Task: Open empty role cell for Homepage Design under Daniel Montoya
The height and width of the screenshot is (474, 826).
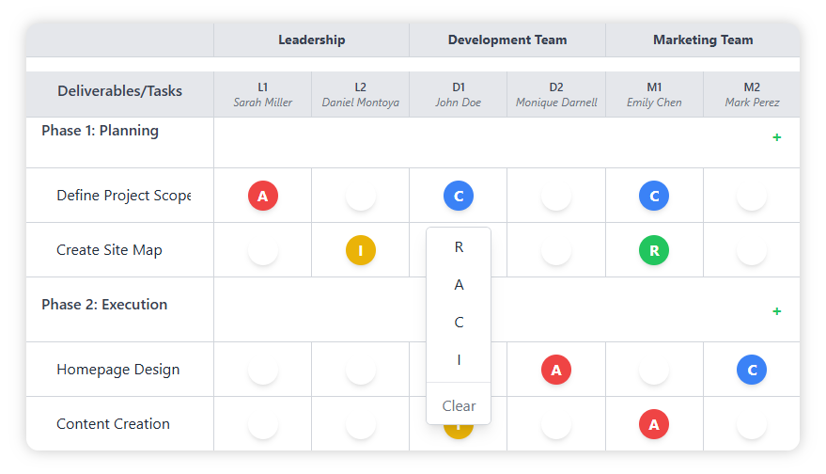Action: tap(361, 371)
